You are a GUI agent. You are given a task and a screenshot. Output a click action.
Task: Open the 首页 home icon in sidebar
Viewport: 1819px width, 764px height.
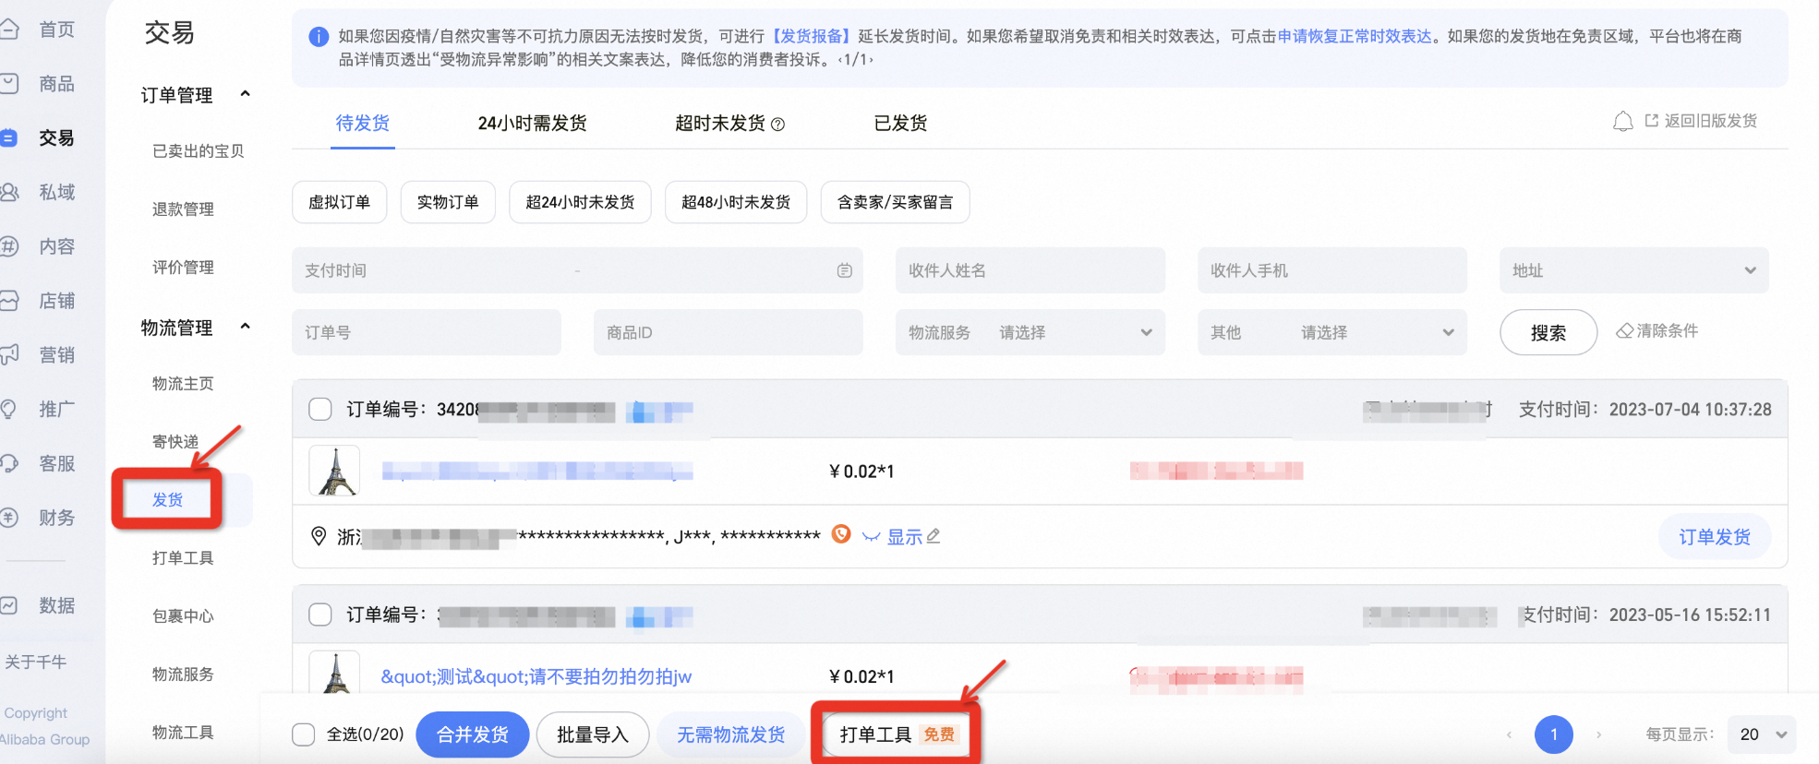coord(9,30)
